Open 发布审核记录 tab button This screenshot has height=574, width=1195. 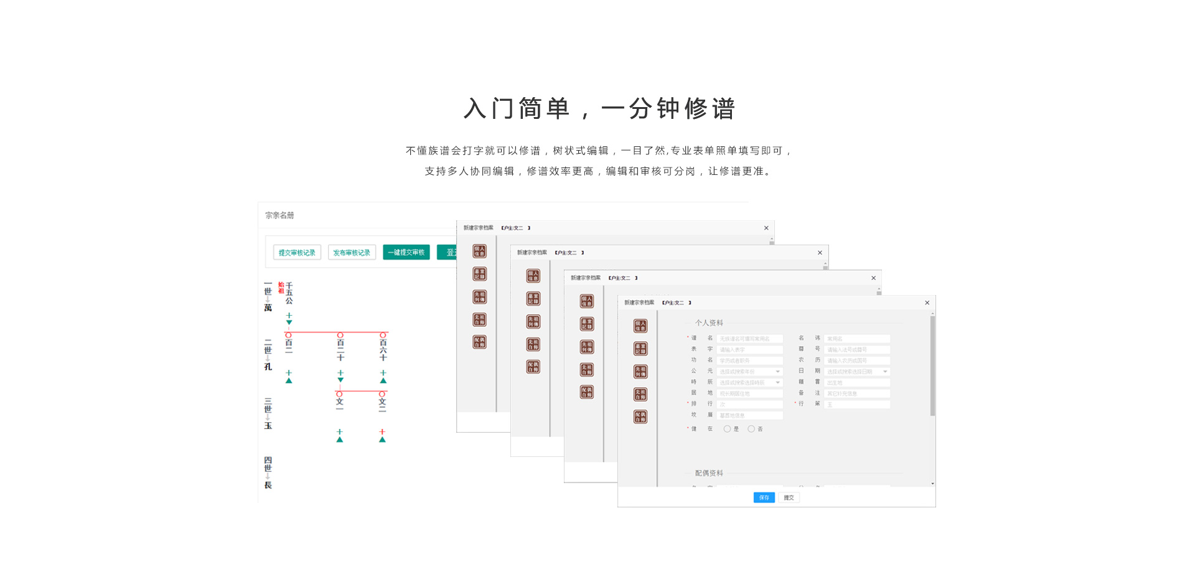(x=352, y=253)
